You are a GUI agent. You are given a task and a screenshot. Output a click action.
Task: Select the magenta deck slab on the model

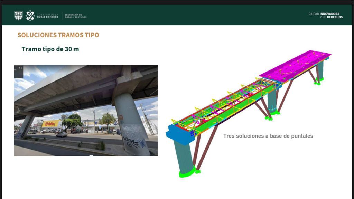295,66
